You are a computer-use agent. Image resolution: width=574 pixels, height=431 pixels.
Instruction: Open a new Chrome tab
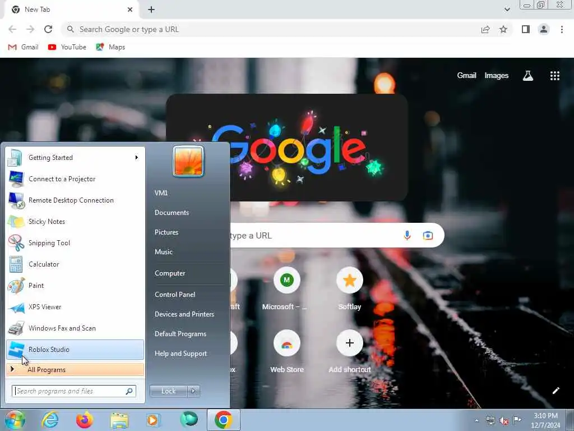[x=151, y=10]
